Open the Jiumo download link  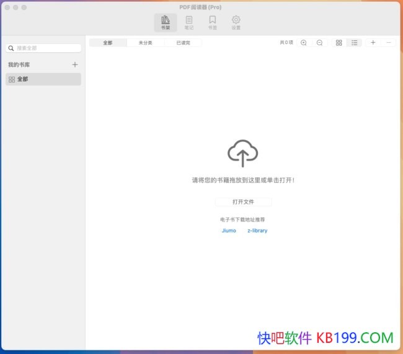pyautogui.click(x=229, y=231)
